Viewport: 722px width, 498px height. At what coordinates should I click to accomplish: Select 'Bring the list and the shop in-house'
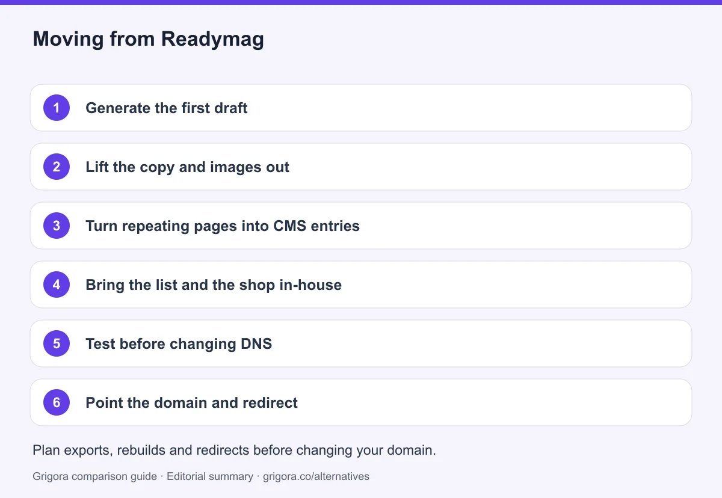pyautogui.click(x=361, y=284)
